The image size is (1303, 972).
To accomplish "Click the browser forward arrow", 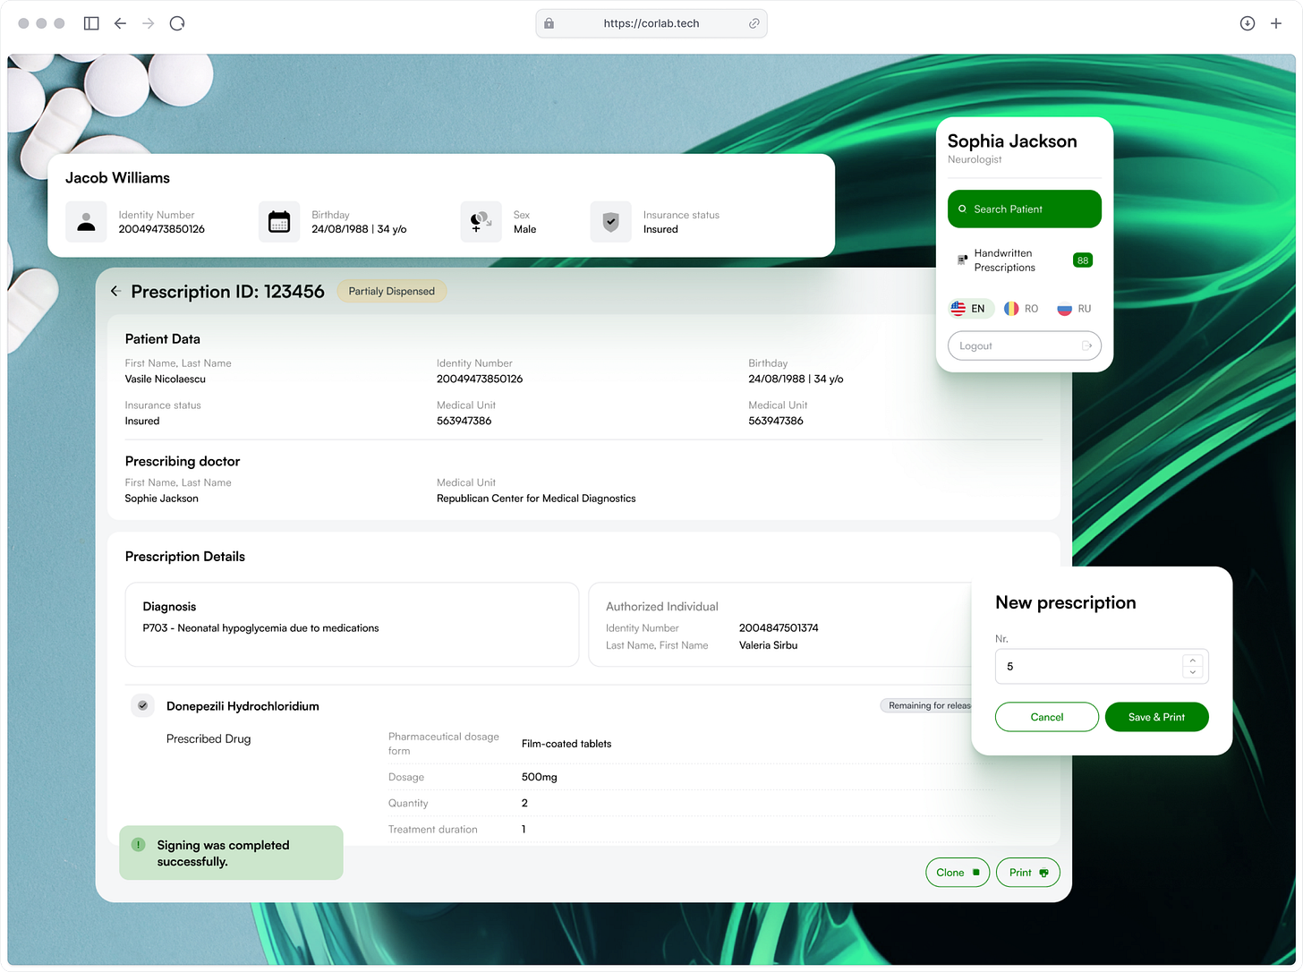I will (x=149, y=23).
